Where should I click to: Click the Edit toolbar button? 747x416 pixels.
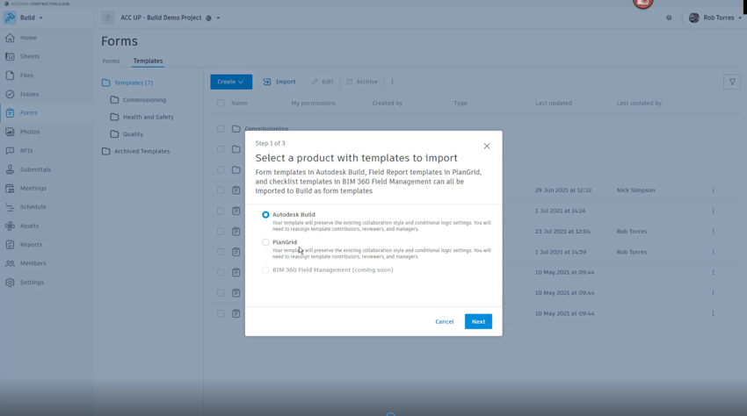pyautogui.click(x=323, y=82)
